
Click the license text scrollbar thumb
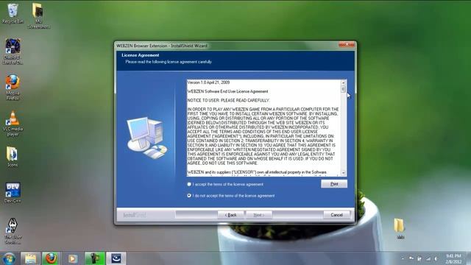tap(344, 89)
